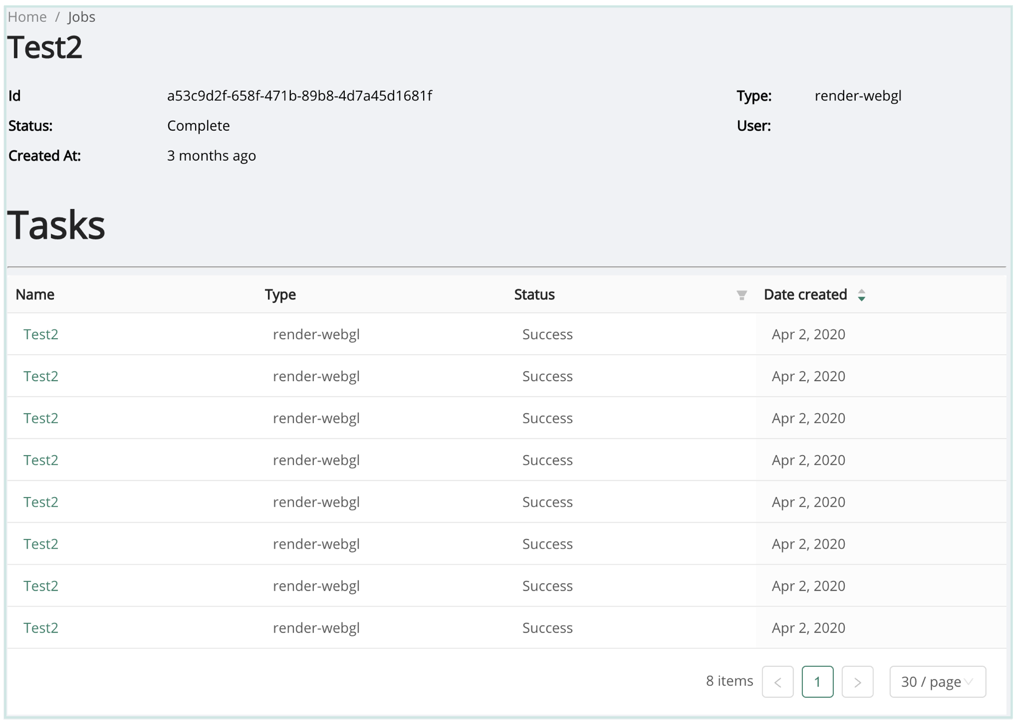
Task: Open the Status column filter icon
Action: coord(742,295)
